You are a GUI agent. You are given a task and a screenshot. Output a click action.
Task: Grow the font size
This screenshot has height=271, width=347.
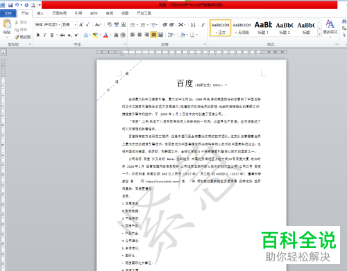click(81, 24)
